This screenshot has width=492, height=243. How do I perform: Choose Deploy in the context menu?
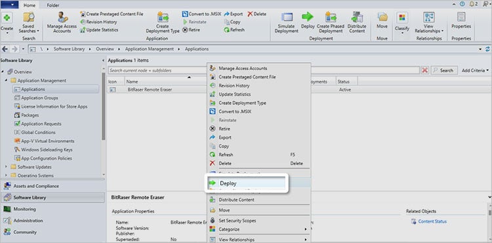pos(246,183)
